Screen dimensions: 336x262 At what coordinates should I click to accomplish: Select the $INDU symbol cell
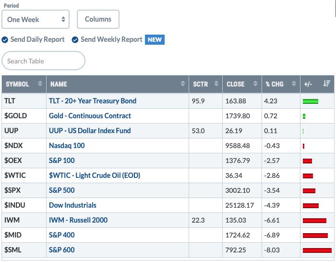pos(24,205)
